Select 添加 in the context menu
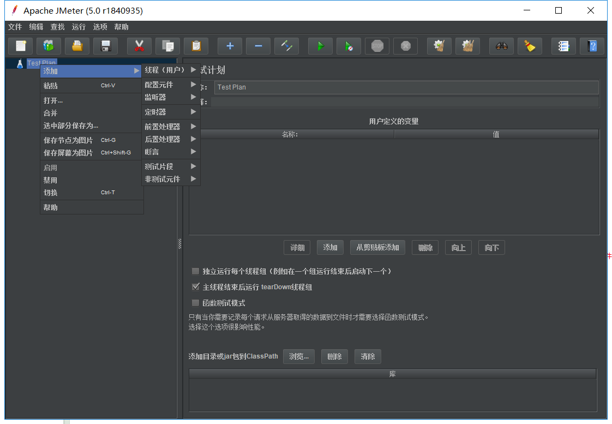Screen dimensions: 612x424 pos(91,71)
